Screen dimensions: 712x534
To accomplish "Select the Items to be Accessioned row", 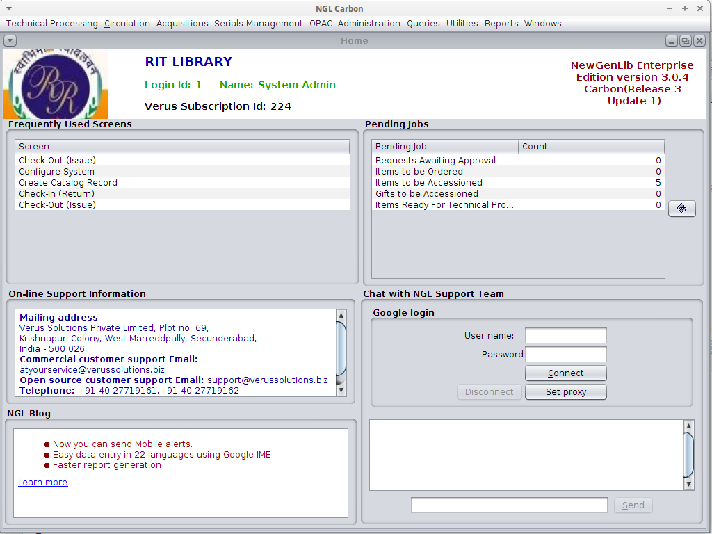I will tap(518, 183).
